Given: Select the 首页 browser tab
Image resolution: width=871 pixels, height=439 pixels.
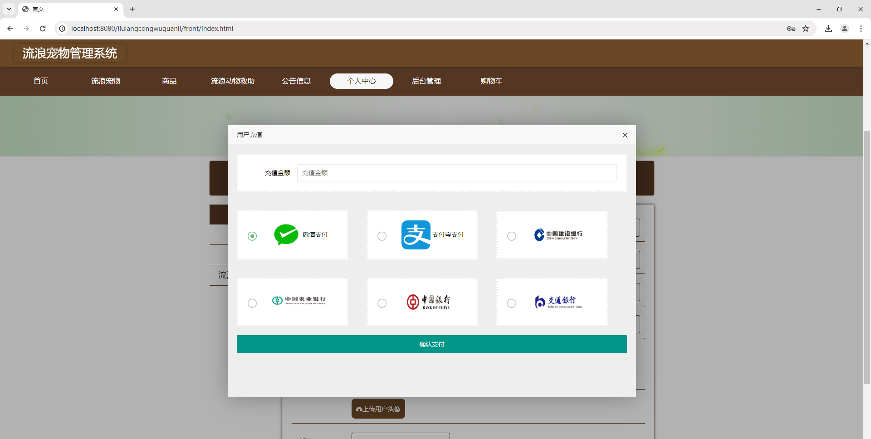Looking at the screenshot, I should pos(70,9).
